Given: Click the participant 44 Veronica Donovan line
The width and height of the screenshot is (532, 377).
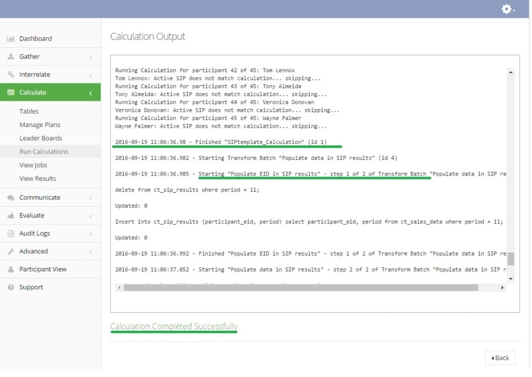Looking at the screenshot, I should click(x=215, y=102).
